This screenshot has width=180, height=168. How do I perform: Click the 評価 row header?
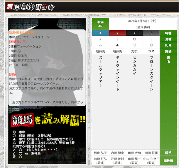click(168, 51)
